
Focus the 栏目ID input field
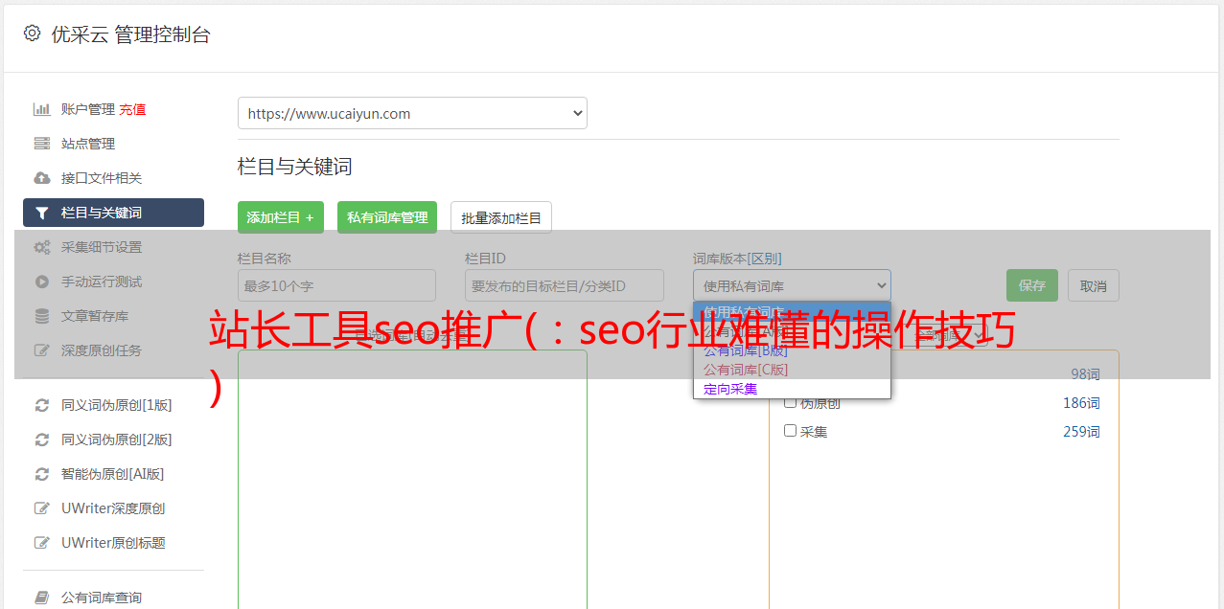[x=565, y=285]
